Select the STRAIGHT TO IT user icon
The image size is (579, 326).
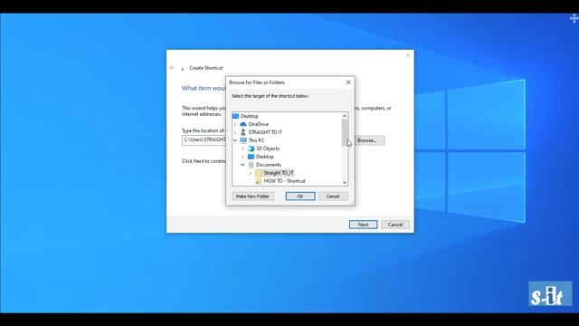tap(243, 132)
